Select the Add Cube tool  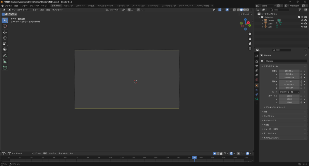coord(5,68)
